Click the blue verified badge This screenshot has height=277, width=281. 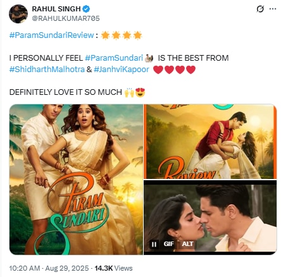click(x=86, y=9)
